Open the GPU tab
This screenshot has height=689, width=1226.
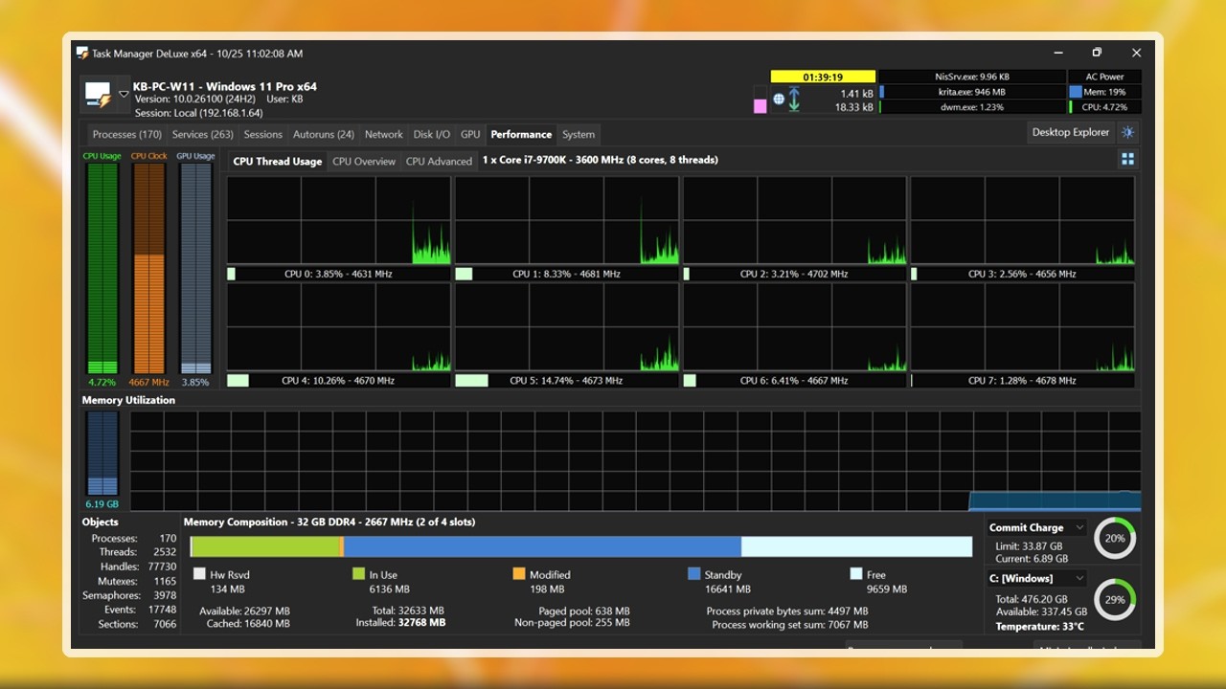point(470,135)
